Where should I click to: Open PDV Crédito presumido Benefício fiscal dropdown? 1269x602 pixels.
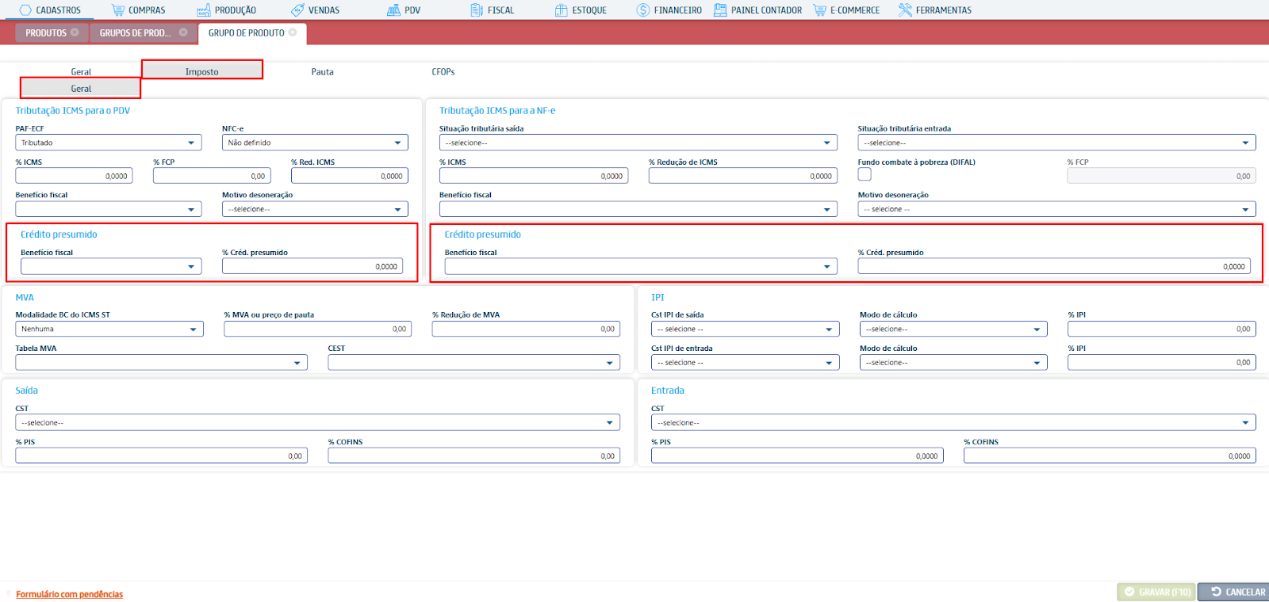(111, 266)
